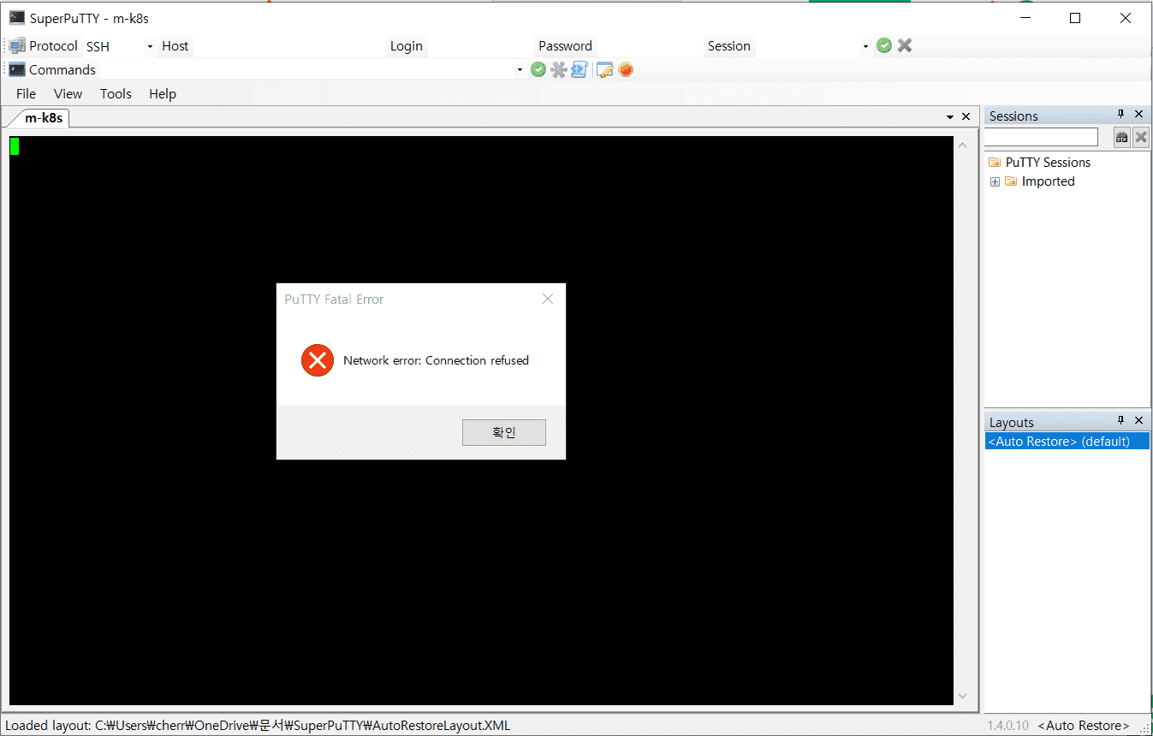Select the <Auto Restore> (default) layout
The image size is (1153, 736).
pos(1067,442)
